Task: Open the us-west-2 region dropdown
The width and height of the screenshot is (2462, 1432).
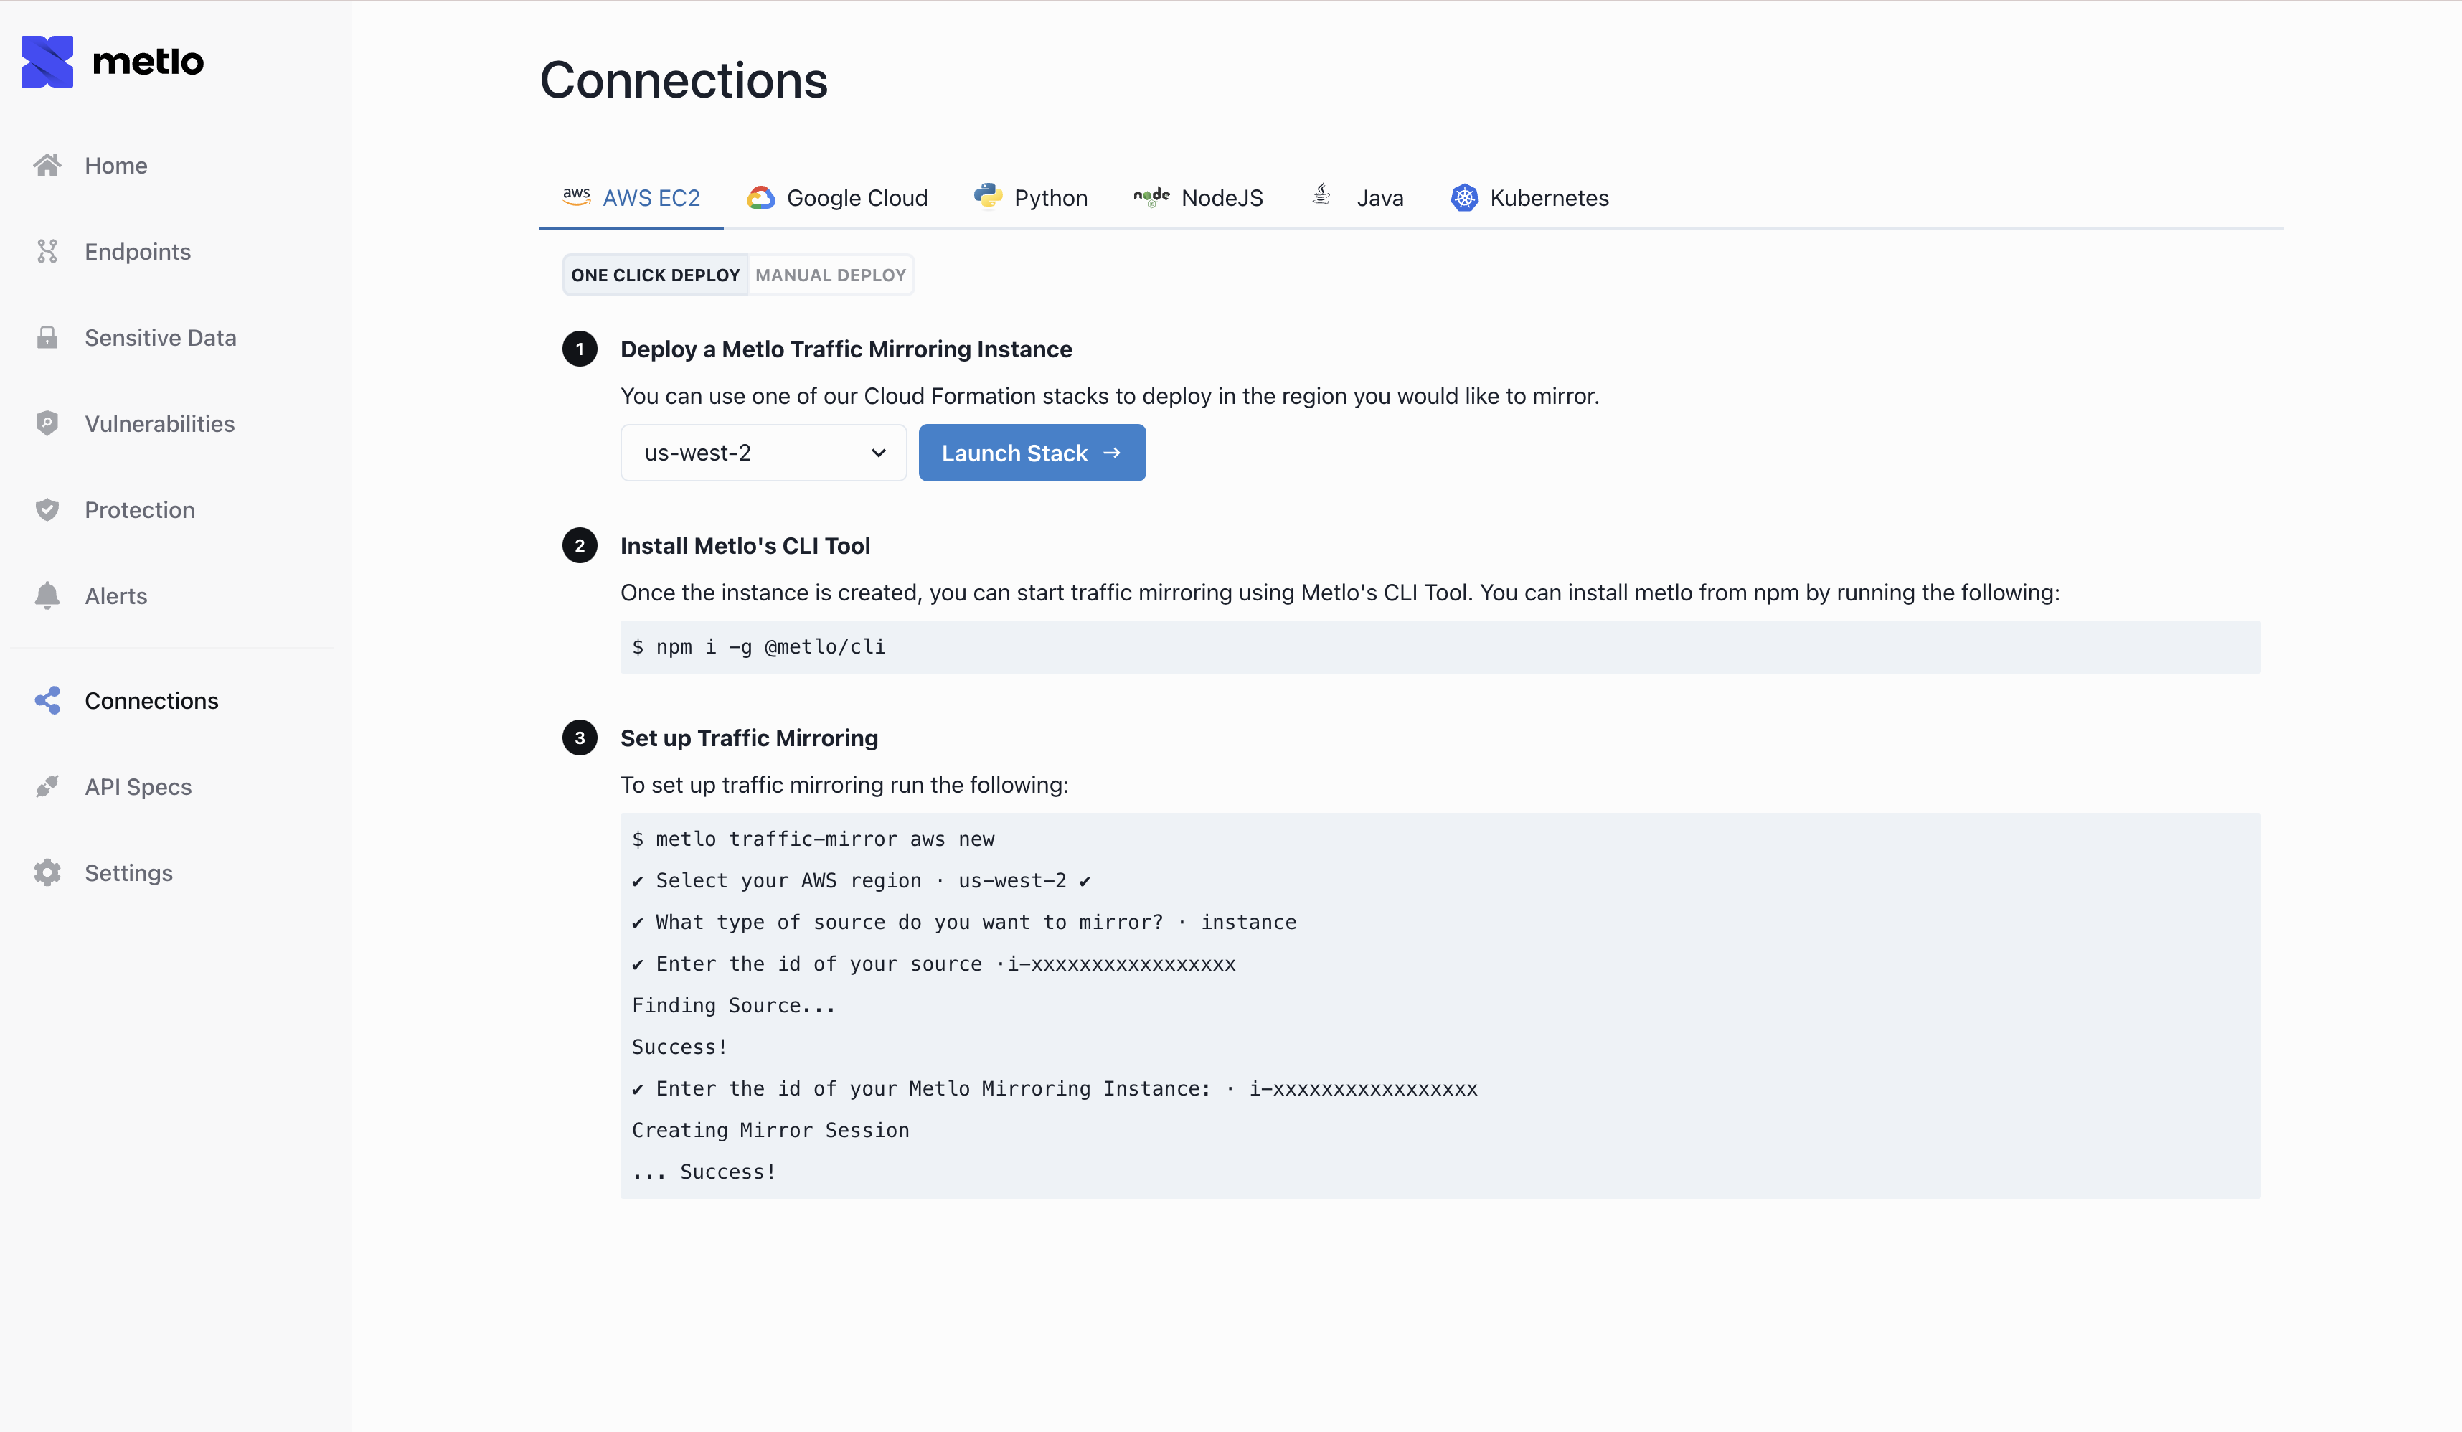Action: pos(763,452)
